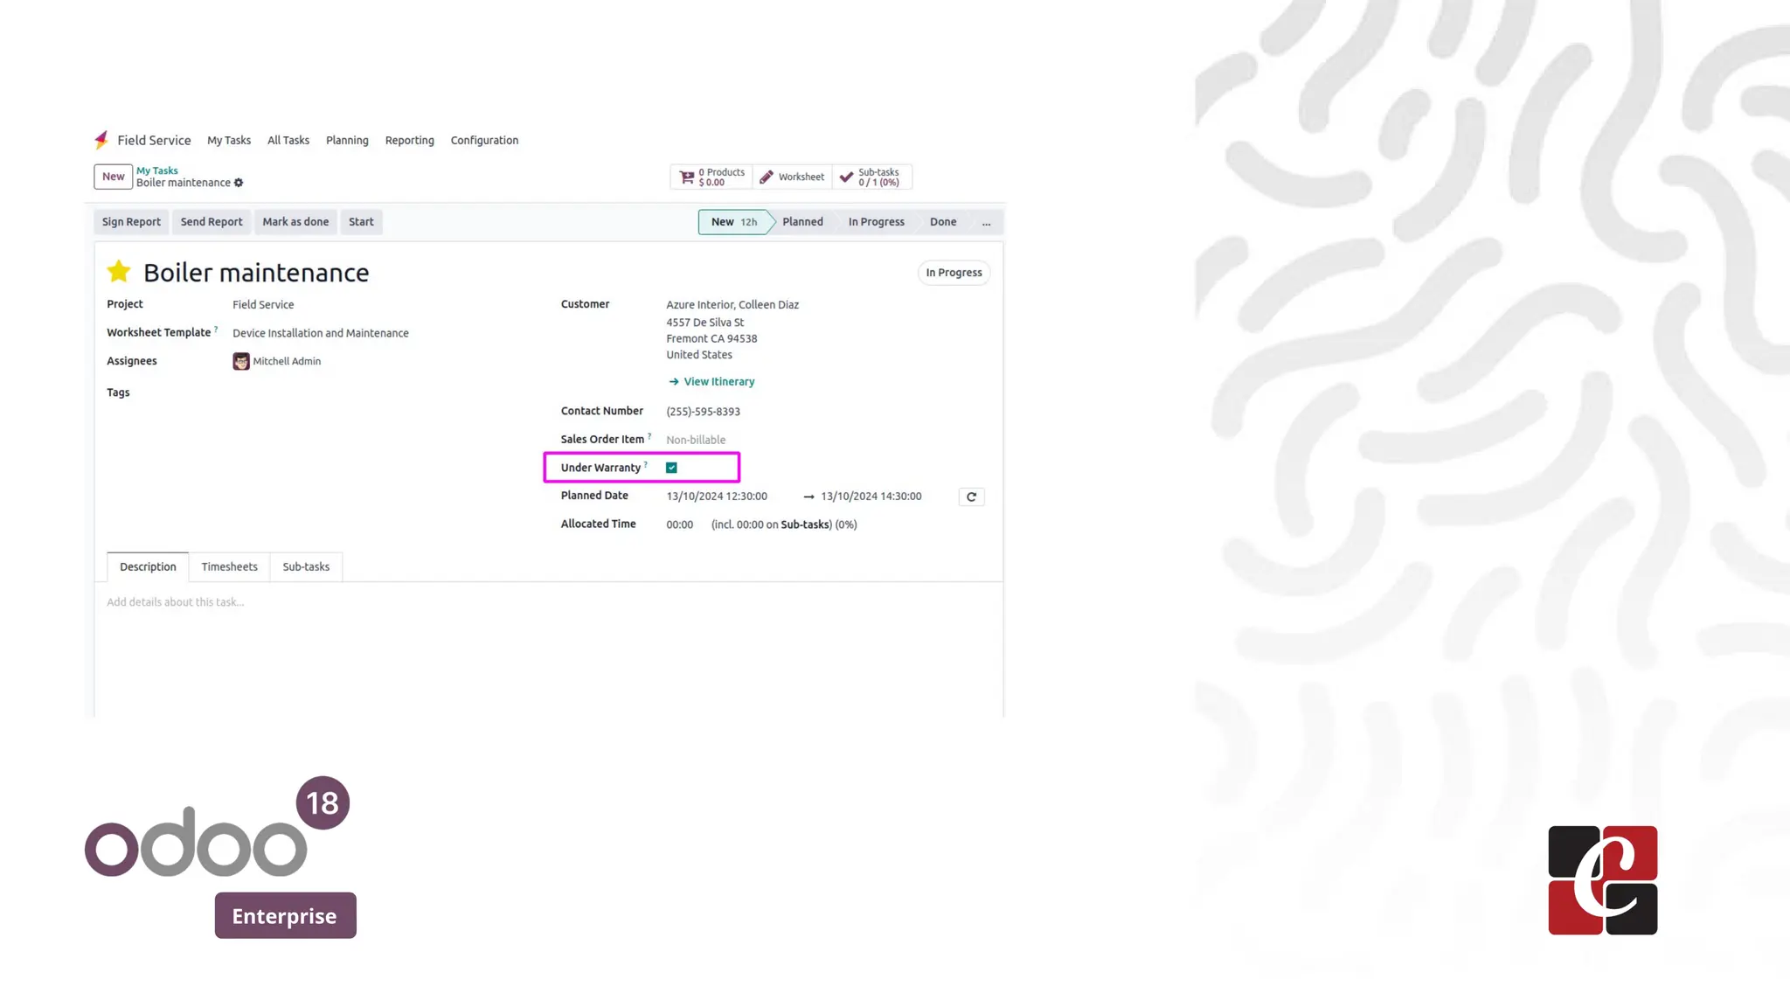Screen dimensions: 1790x1007
Task: Open the Worksheet Template dropdown field
Action: [x=320, y=333]
